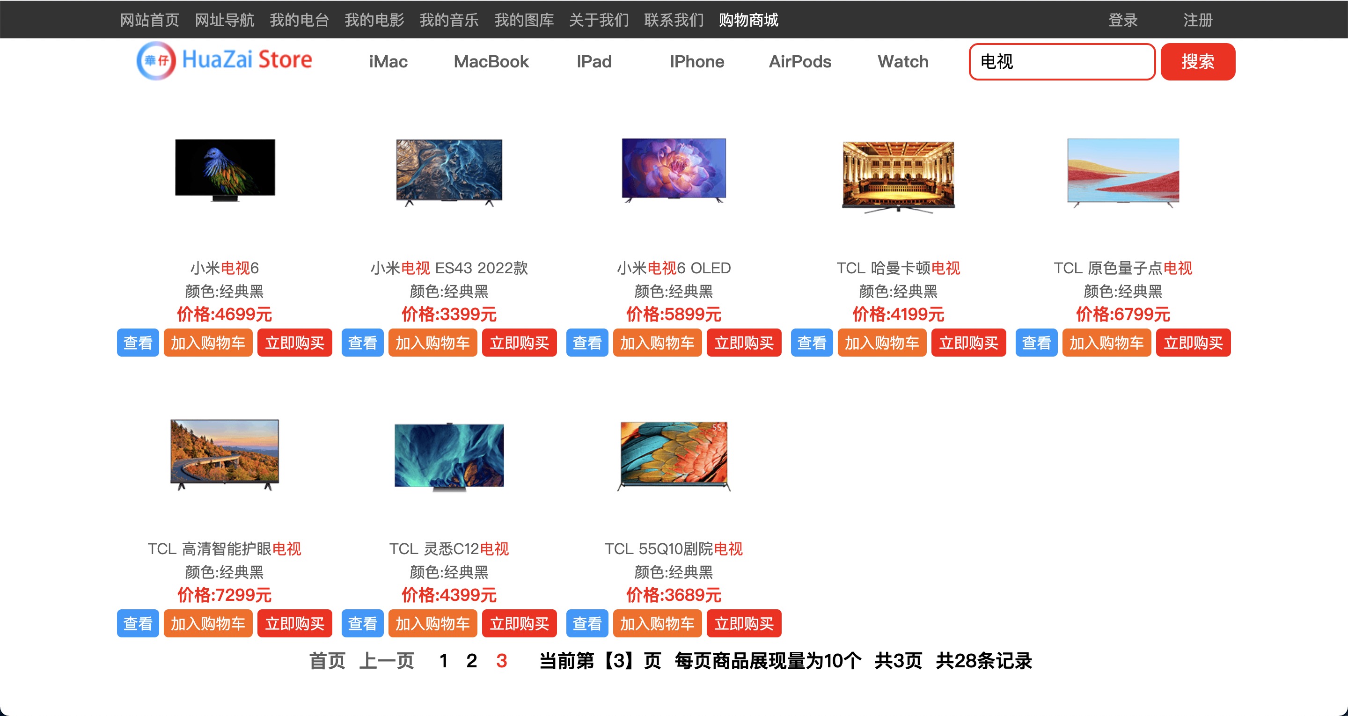1348x716 pixels.
Task: Open the TCL 哈曼卡顿电视 product image
Action: pyautogui.click(x=898, y=176)
